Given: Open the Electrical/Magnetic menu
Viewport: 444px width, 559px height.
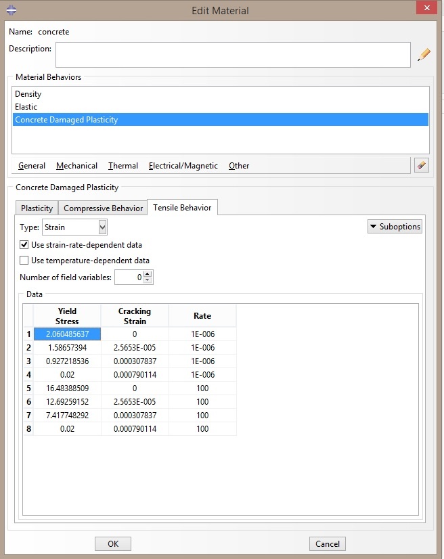Looking at the screenshot, I should pyautogui.click(x=183, y=166).
